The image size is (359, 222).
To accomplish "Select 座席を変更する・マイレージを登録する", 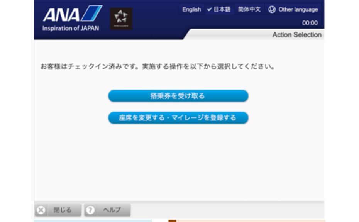I will tap(178, 117).
